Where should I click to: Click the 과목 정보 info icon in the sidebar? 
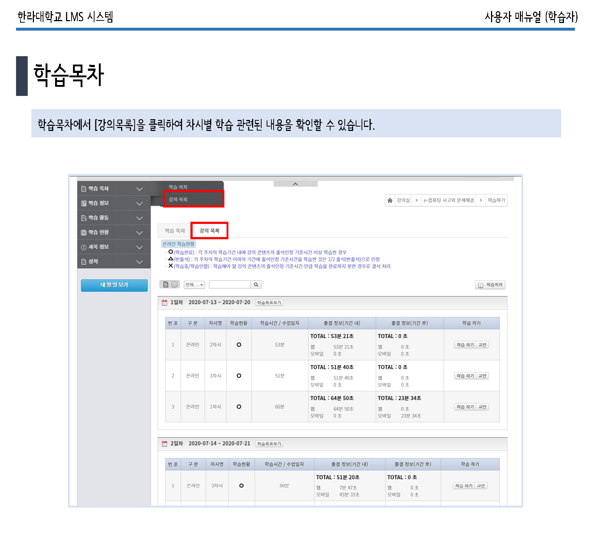click(84, 247)
